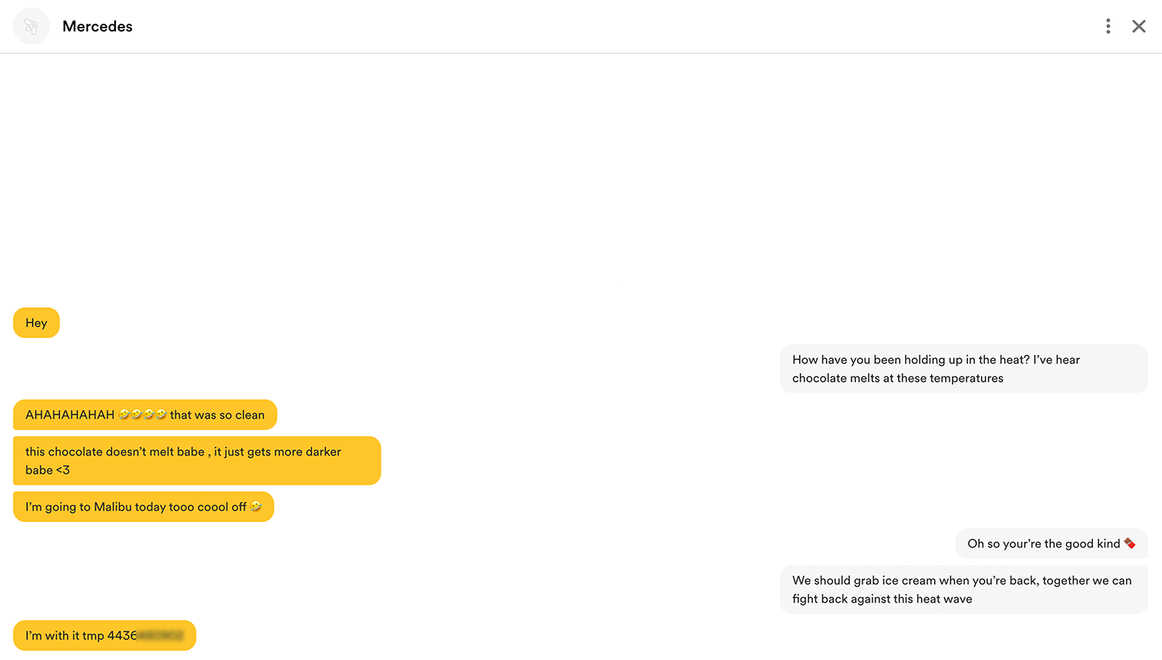The image size is (1162, 660).
Task: Click the blank header area beside the options menu
Action: pyautogui.click(x=614, y=27)
